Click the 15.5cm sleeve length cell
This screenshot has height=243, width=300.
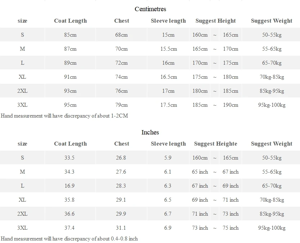pyautogui.click(x=168, y=49)
